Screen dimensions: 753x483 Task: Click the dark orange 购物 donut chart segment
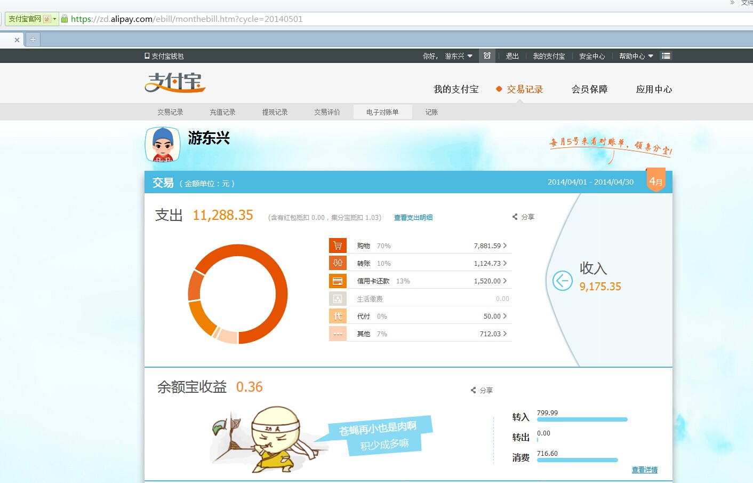point(282,294)
